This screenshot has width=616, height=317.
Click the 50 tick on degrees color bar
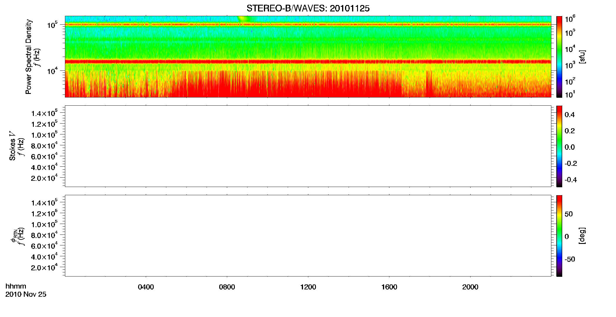click(x=569, y=214)
